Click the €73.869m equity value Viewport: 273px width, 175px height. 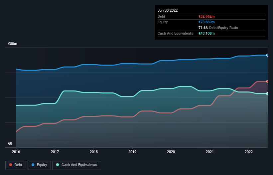(x=206, y=22)
